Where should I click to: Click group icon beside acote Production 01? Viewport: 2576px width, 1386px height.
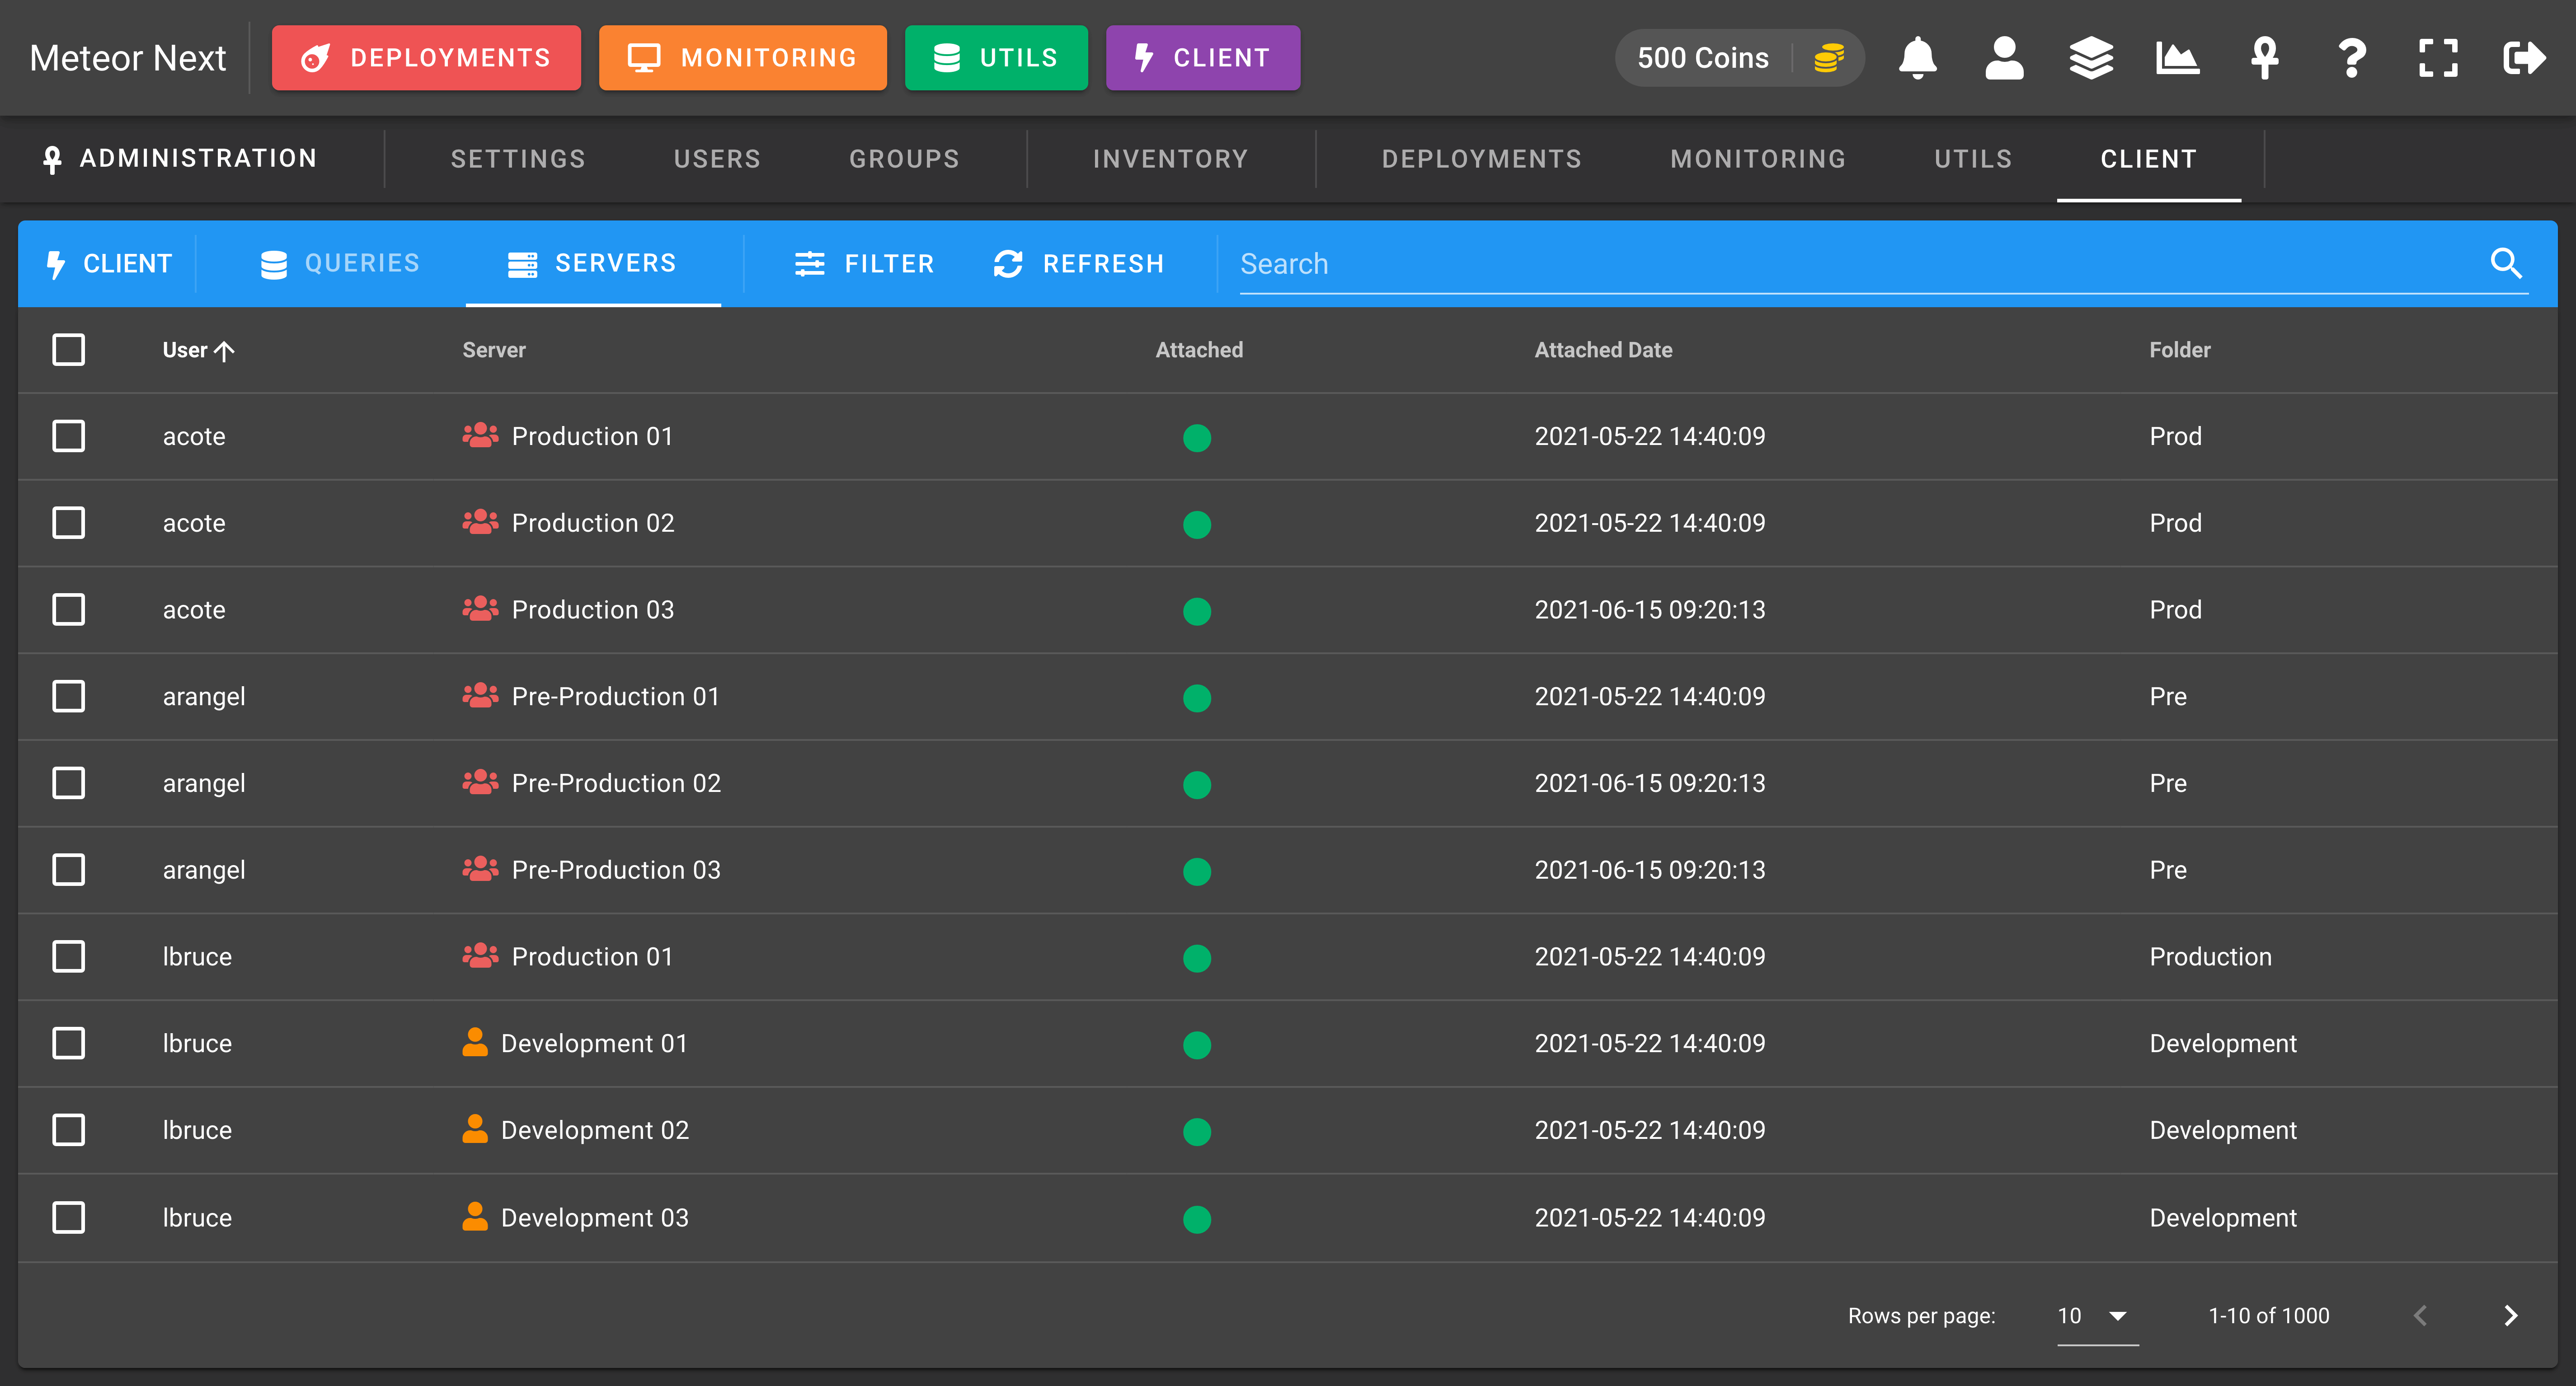tap(480, 435)
